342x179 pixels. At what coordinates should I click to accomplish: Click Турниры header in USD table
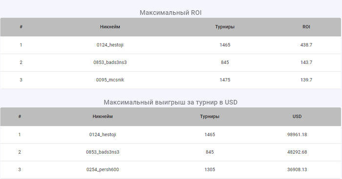click(x=210, y=117)
